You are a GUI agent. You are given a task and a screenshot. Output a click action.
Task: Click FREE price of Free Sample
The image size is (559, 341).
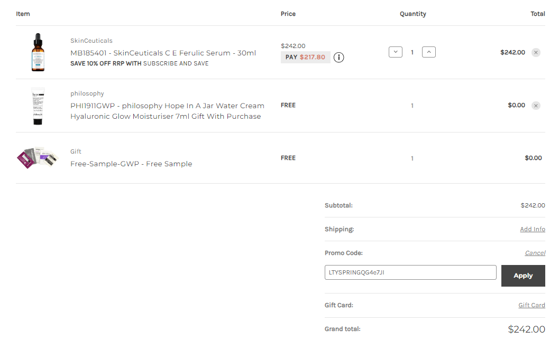coord(288,158)
